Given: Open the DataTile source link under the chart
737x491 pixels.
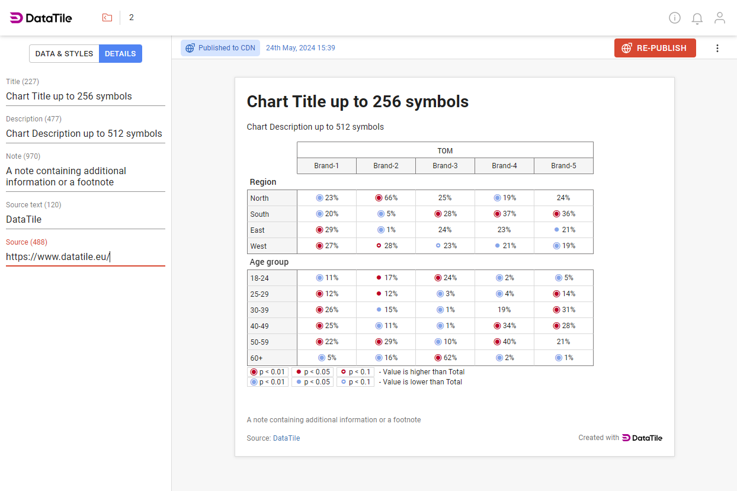Looking at the screenshot, I should click(x=286, y=438).
